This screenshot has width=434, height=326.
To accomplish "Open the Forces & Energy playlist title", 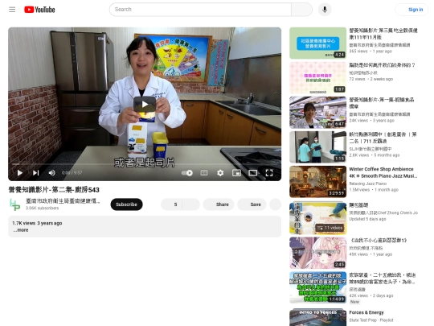I will 366,312.
